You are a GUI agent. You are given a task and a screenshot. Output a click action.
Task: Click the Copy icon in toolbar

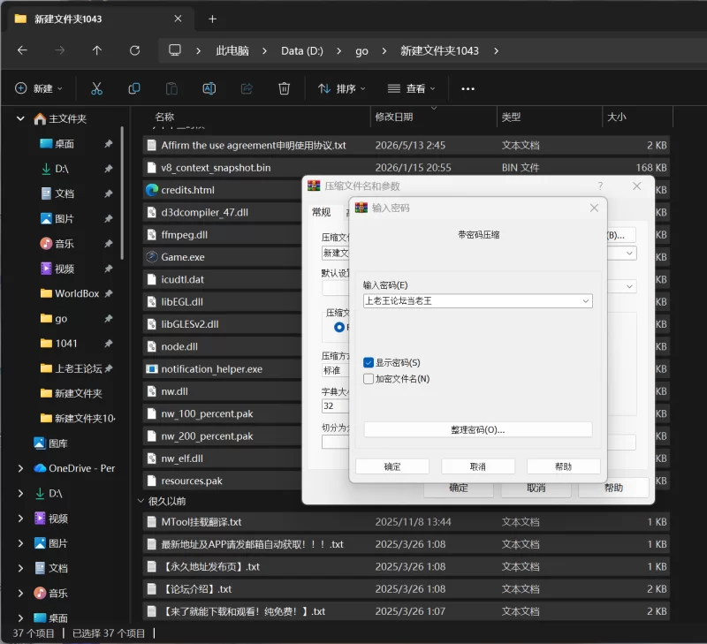pyautogui.click(x=134, y=88)
